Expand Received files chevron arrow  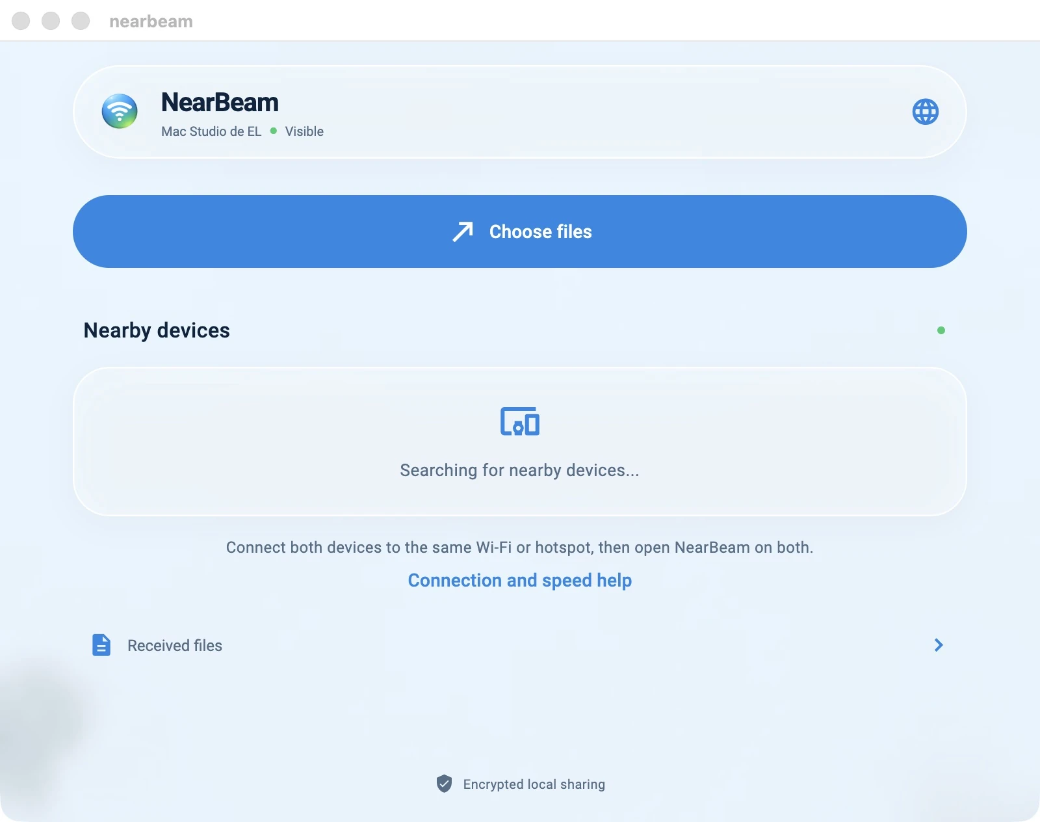[x=939, y=645]
